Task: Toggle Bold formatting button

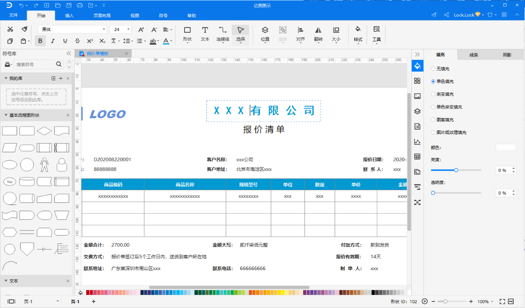Action: point(40,41)
